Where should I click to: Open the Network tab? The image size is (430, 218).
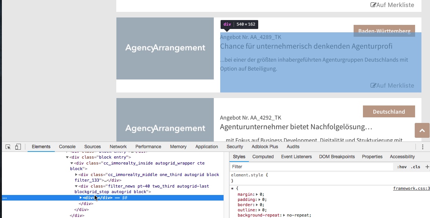pyautogui.click(x=118, y=147)
